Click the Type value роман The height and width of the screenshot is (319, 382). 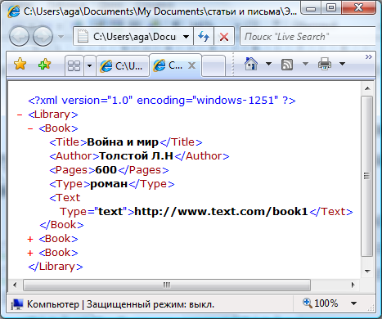(x=109, y=184)
